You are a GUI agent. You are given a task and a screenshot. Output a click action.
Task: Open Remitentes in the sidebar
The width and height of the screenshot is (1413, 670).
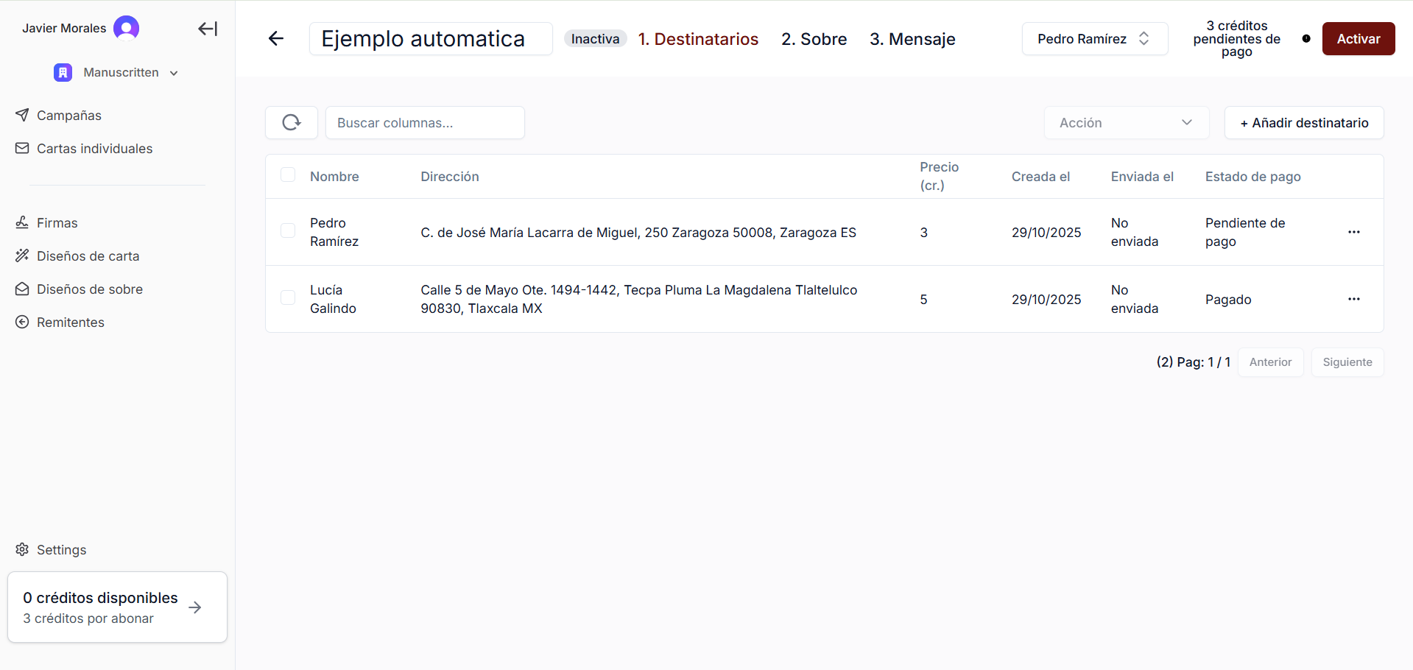pyautogui.click(x=70, y=322)
